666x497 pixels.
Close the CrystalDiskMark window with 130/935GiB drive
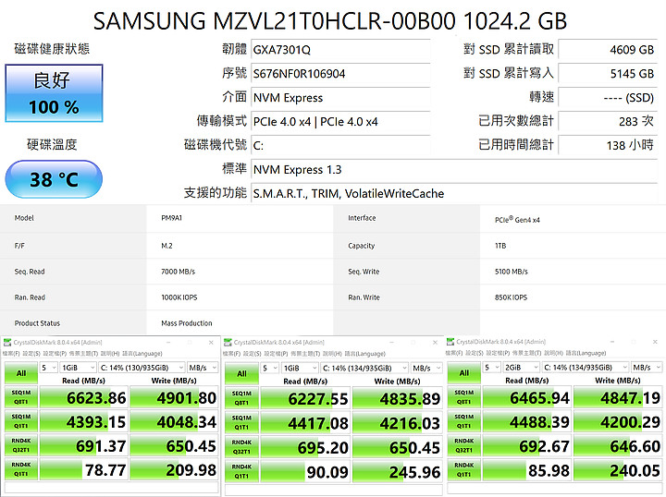coord(211,342)
